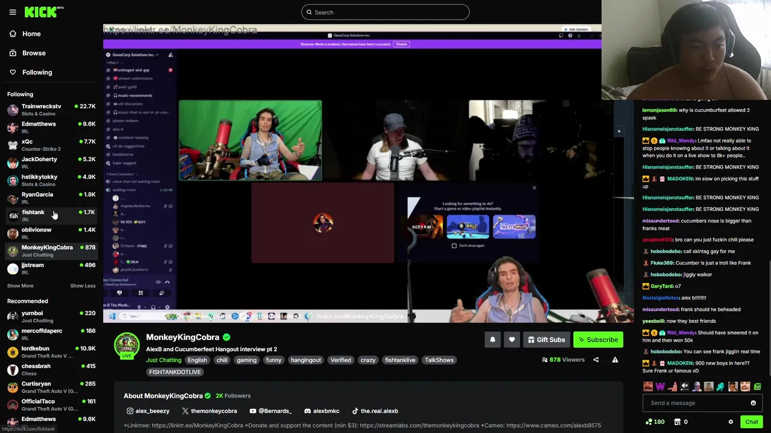Select the FISHTANKDOTLIVE tag
771x433 pixels.
pos(175,372)
